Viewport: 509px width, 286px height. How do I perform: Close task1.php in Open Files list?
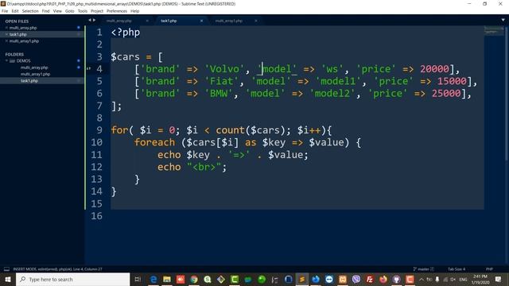pos(6,34)
